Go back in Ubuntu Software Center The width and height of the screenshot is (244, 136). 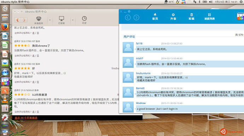coord(18,20)
